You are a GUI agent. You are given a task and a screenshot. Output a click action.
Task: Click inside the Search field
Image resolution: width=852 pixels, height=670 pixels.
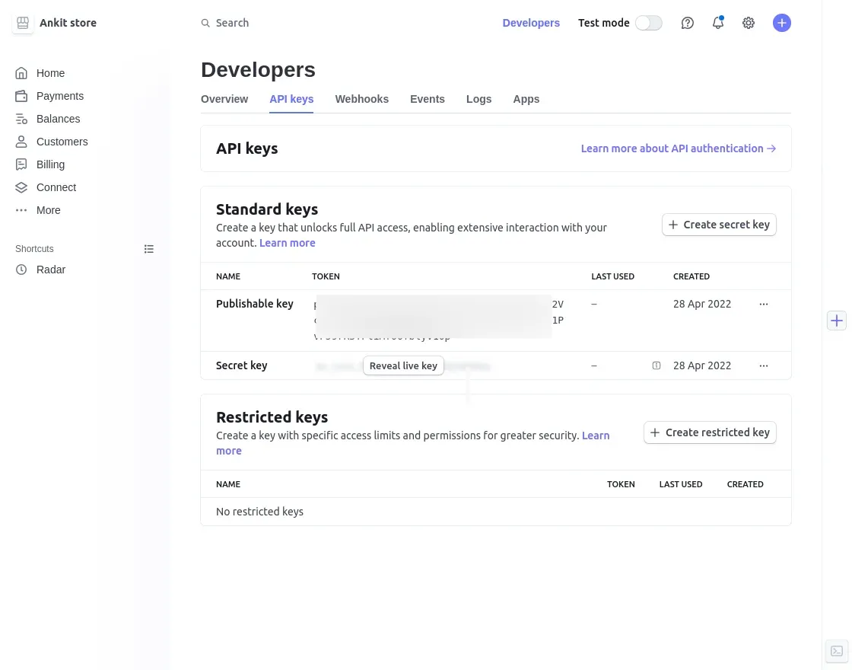click(x=232, y=23)
